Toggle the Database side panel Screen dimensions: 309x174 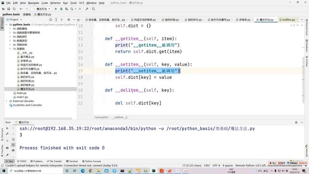[307, 45]
